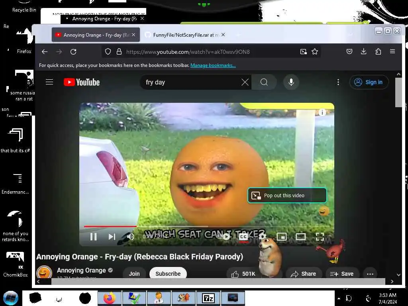Close the Annoying Orange browser tab
Screen dimensions: 408x306
click(133, 35)
